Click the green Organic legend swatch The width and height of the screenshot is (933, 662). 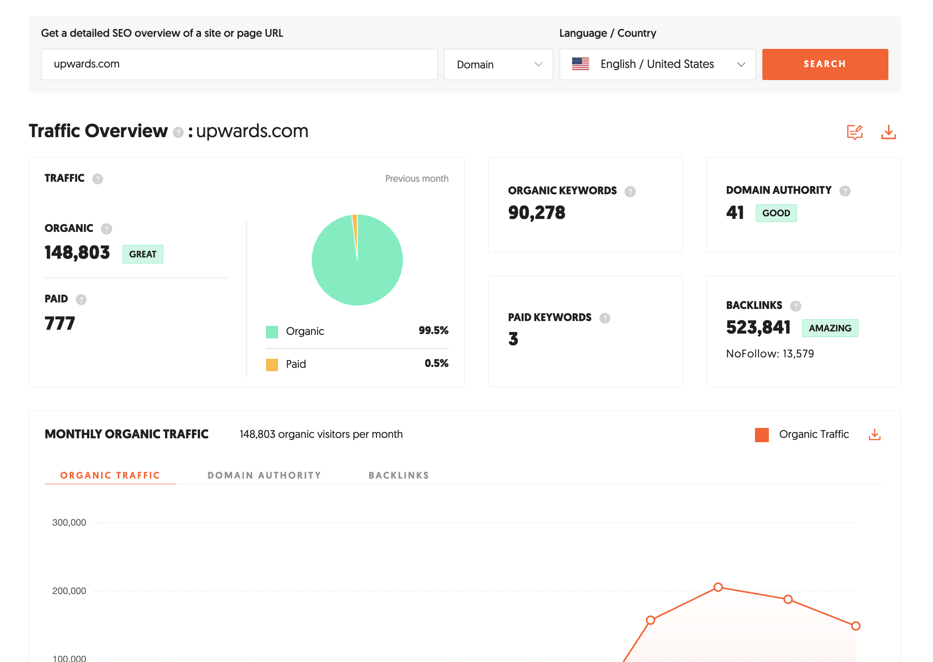tap(272, 332)
